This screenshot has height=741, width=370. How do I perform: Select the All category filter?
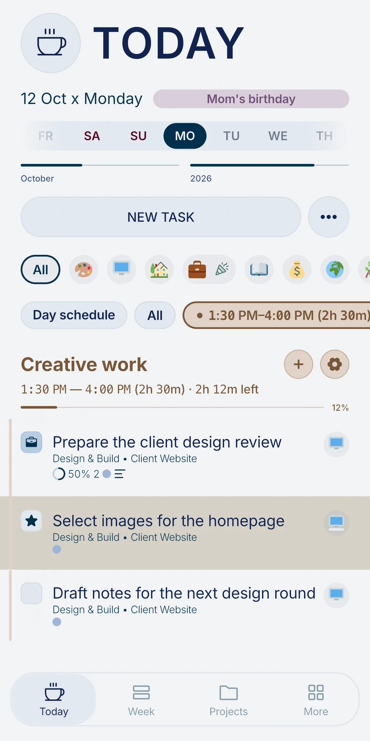click(40, 269)
